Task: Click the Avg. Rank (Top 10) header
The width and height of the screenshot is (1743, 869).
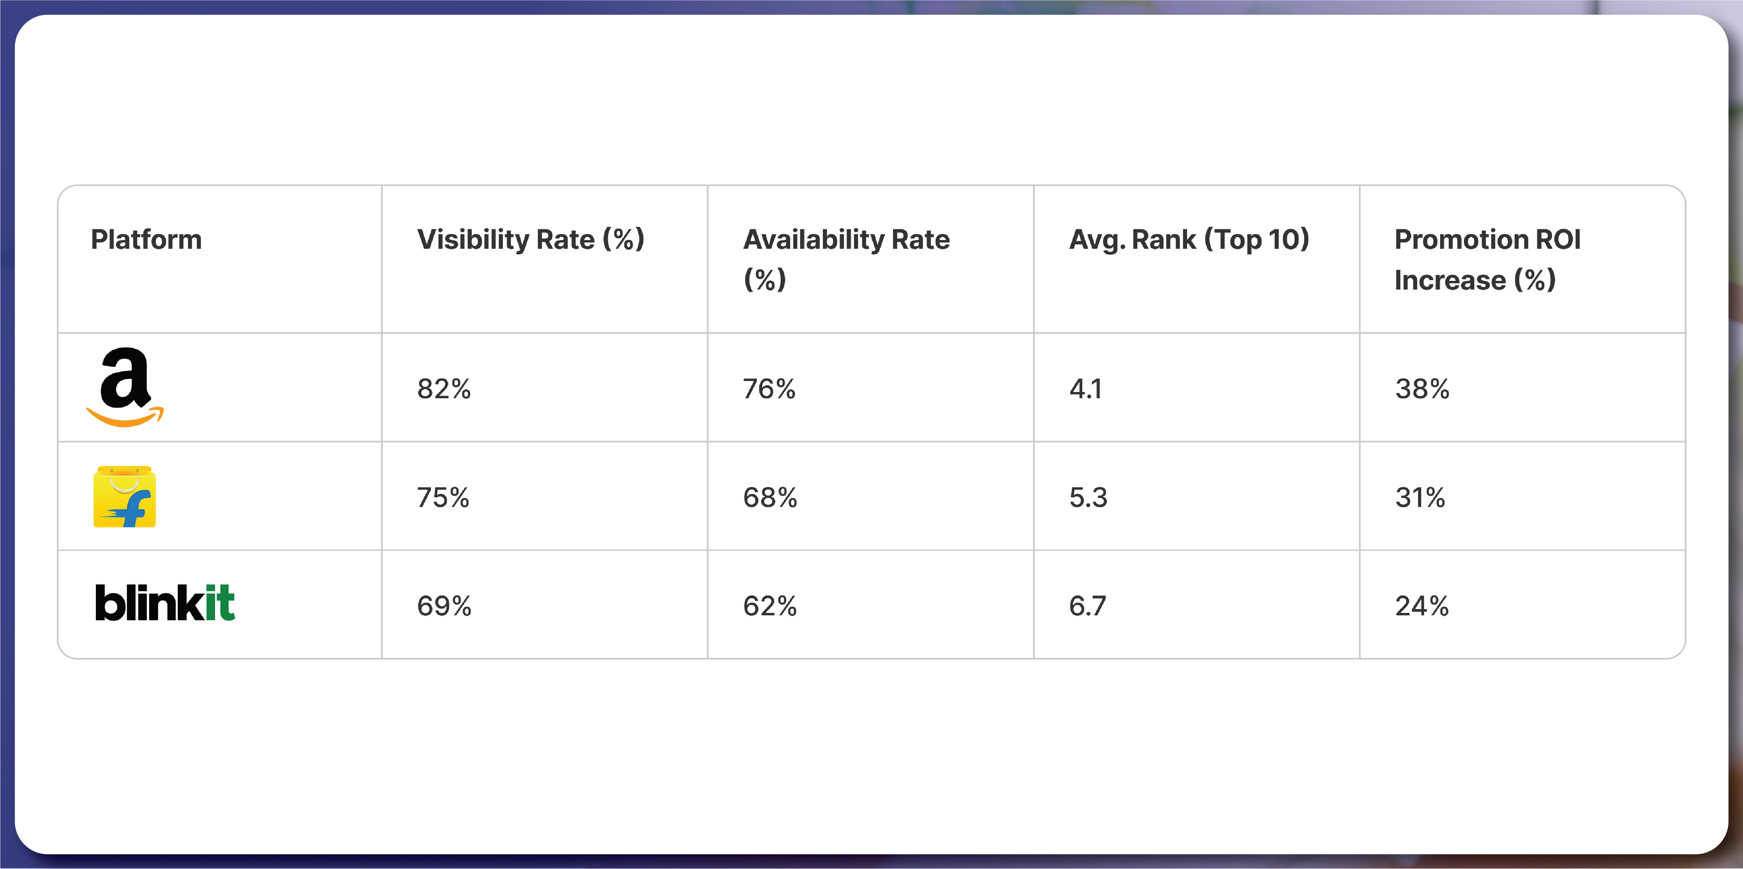Action: tap(1189, 239)
